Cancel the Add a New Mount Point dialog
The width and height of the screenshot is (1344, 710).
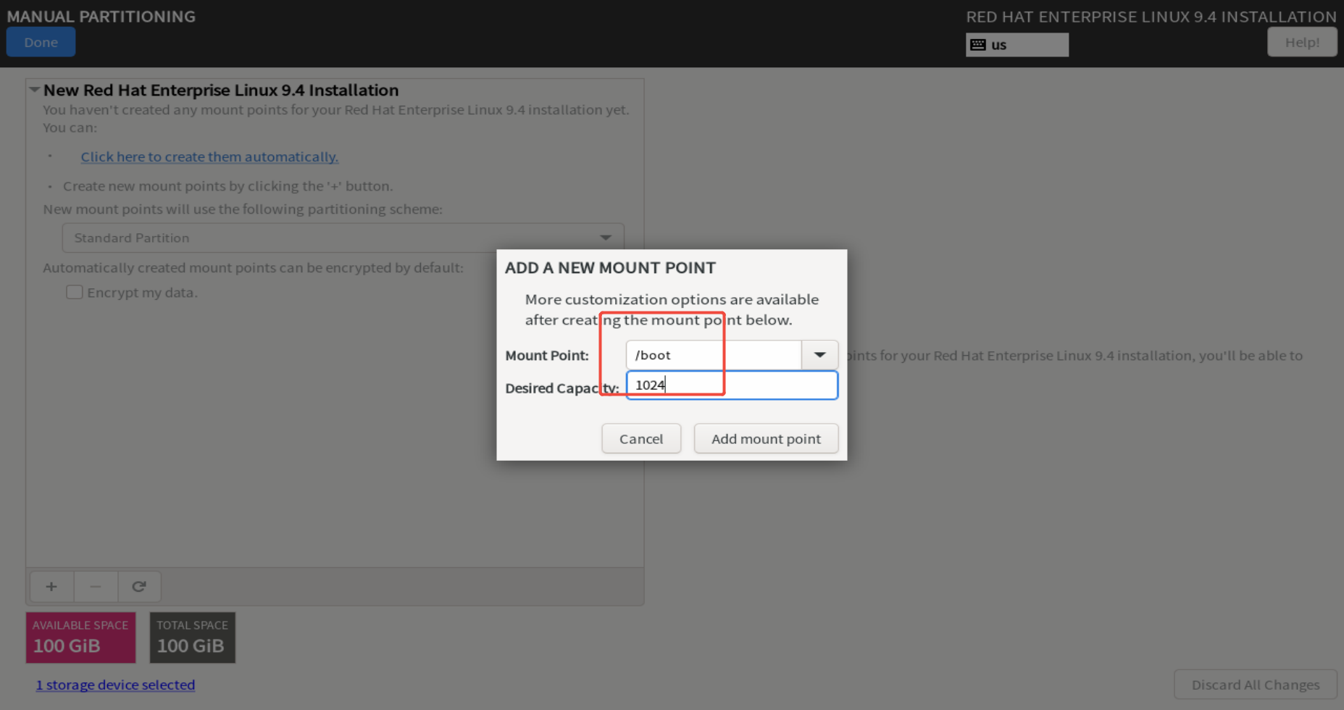[641, 438]
